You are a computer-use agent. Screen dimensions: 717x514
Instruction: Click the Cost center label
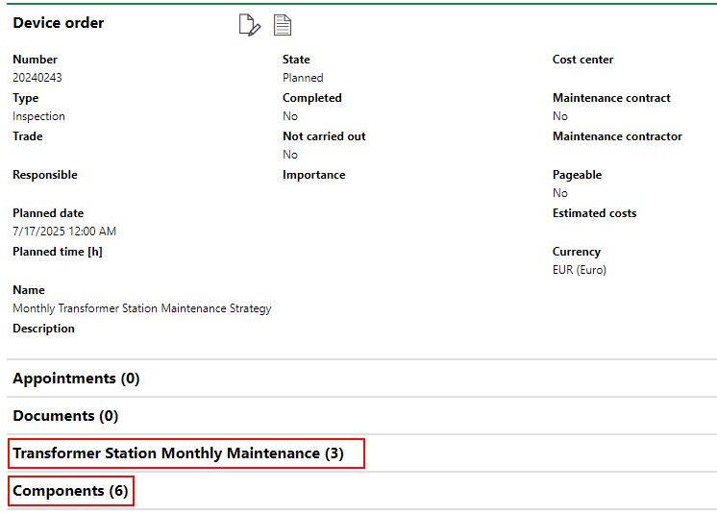click(582, 60)
